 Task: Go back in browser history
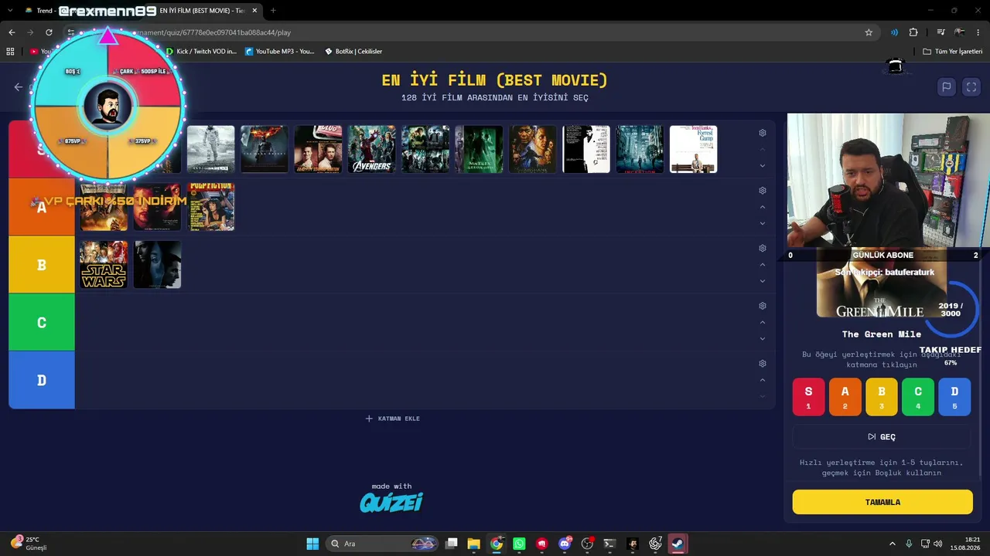pos(12,32)
